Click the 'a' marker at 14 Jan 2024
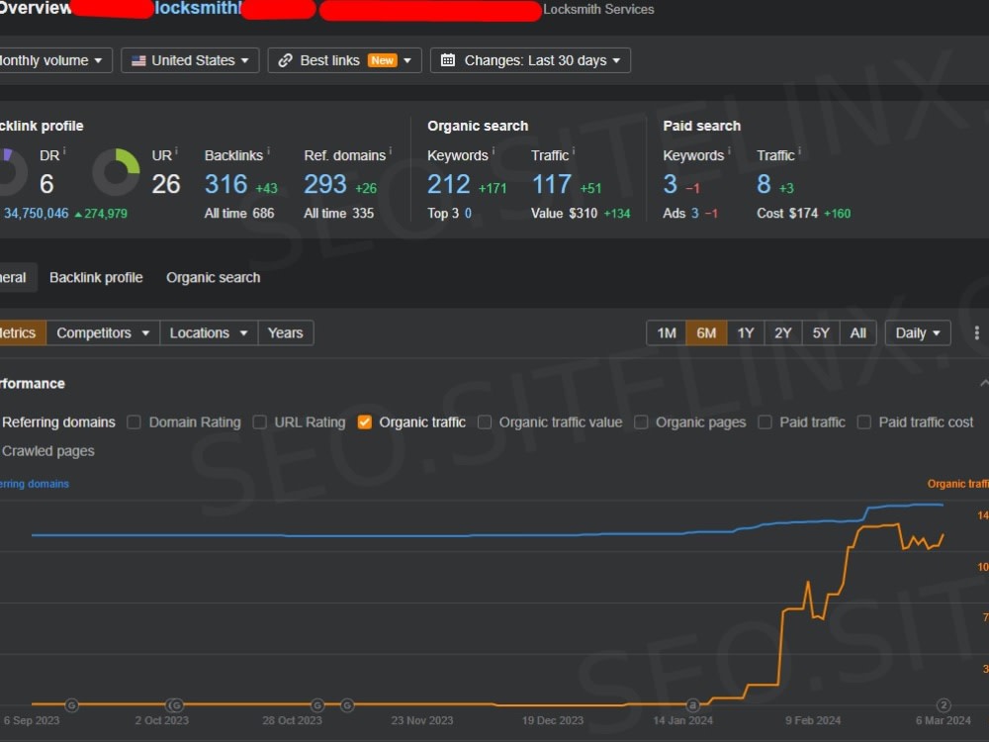The image size is (989, 742). 692,704
